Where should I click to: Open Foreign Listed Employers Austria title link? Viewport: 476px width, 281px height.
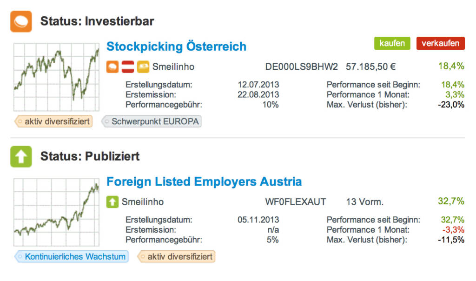point(204,181)
